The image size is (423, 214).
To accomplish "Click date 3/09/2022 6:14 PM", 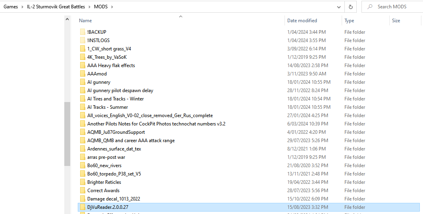I will click(x=306, y=49).
